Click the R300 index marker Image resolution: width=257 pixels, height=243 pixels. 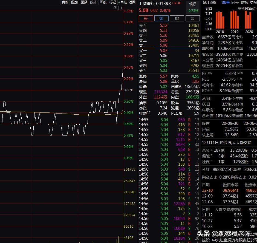tap(178, 3)
